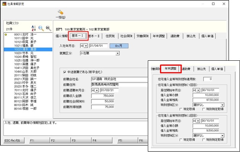This screenshot has width=240, height=152.
Task: Click 1回目 借入金等残高 field 97,50,000
Action: tap(206, 100)
